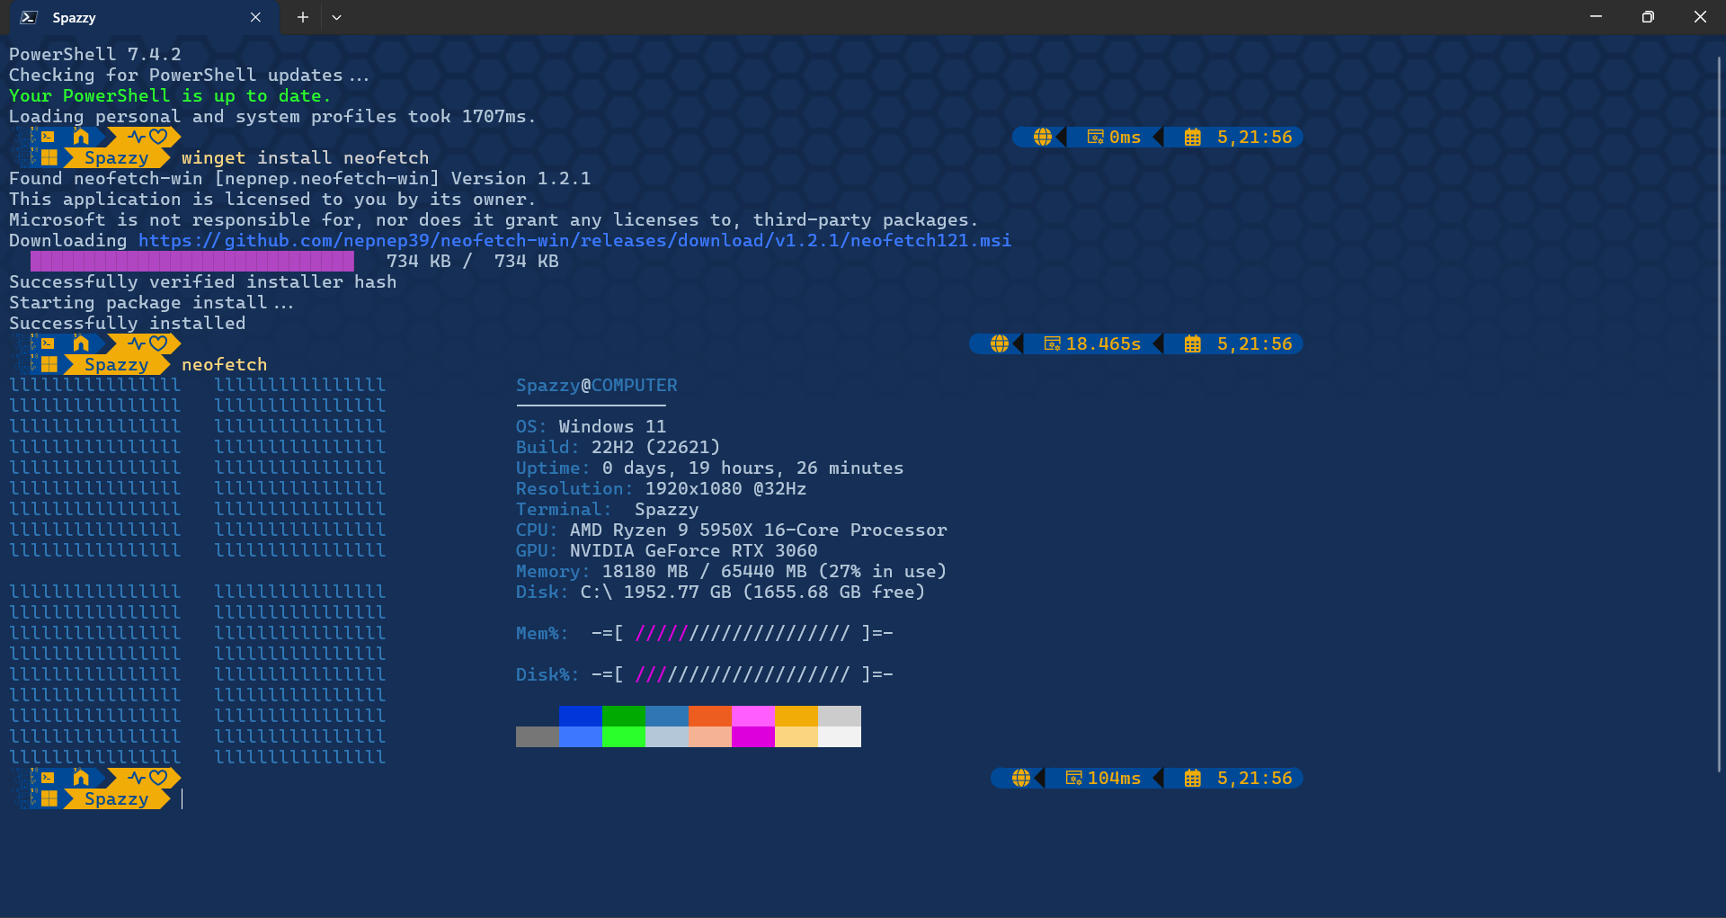Click the purple download progress bar
Viewport: 1726px width, 918px height.
tap(192, 261)
